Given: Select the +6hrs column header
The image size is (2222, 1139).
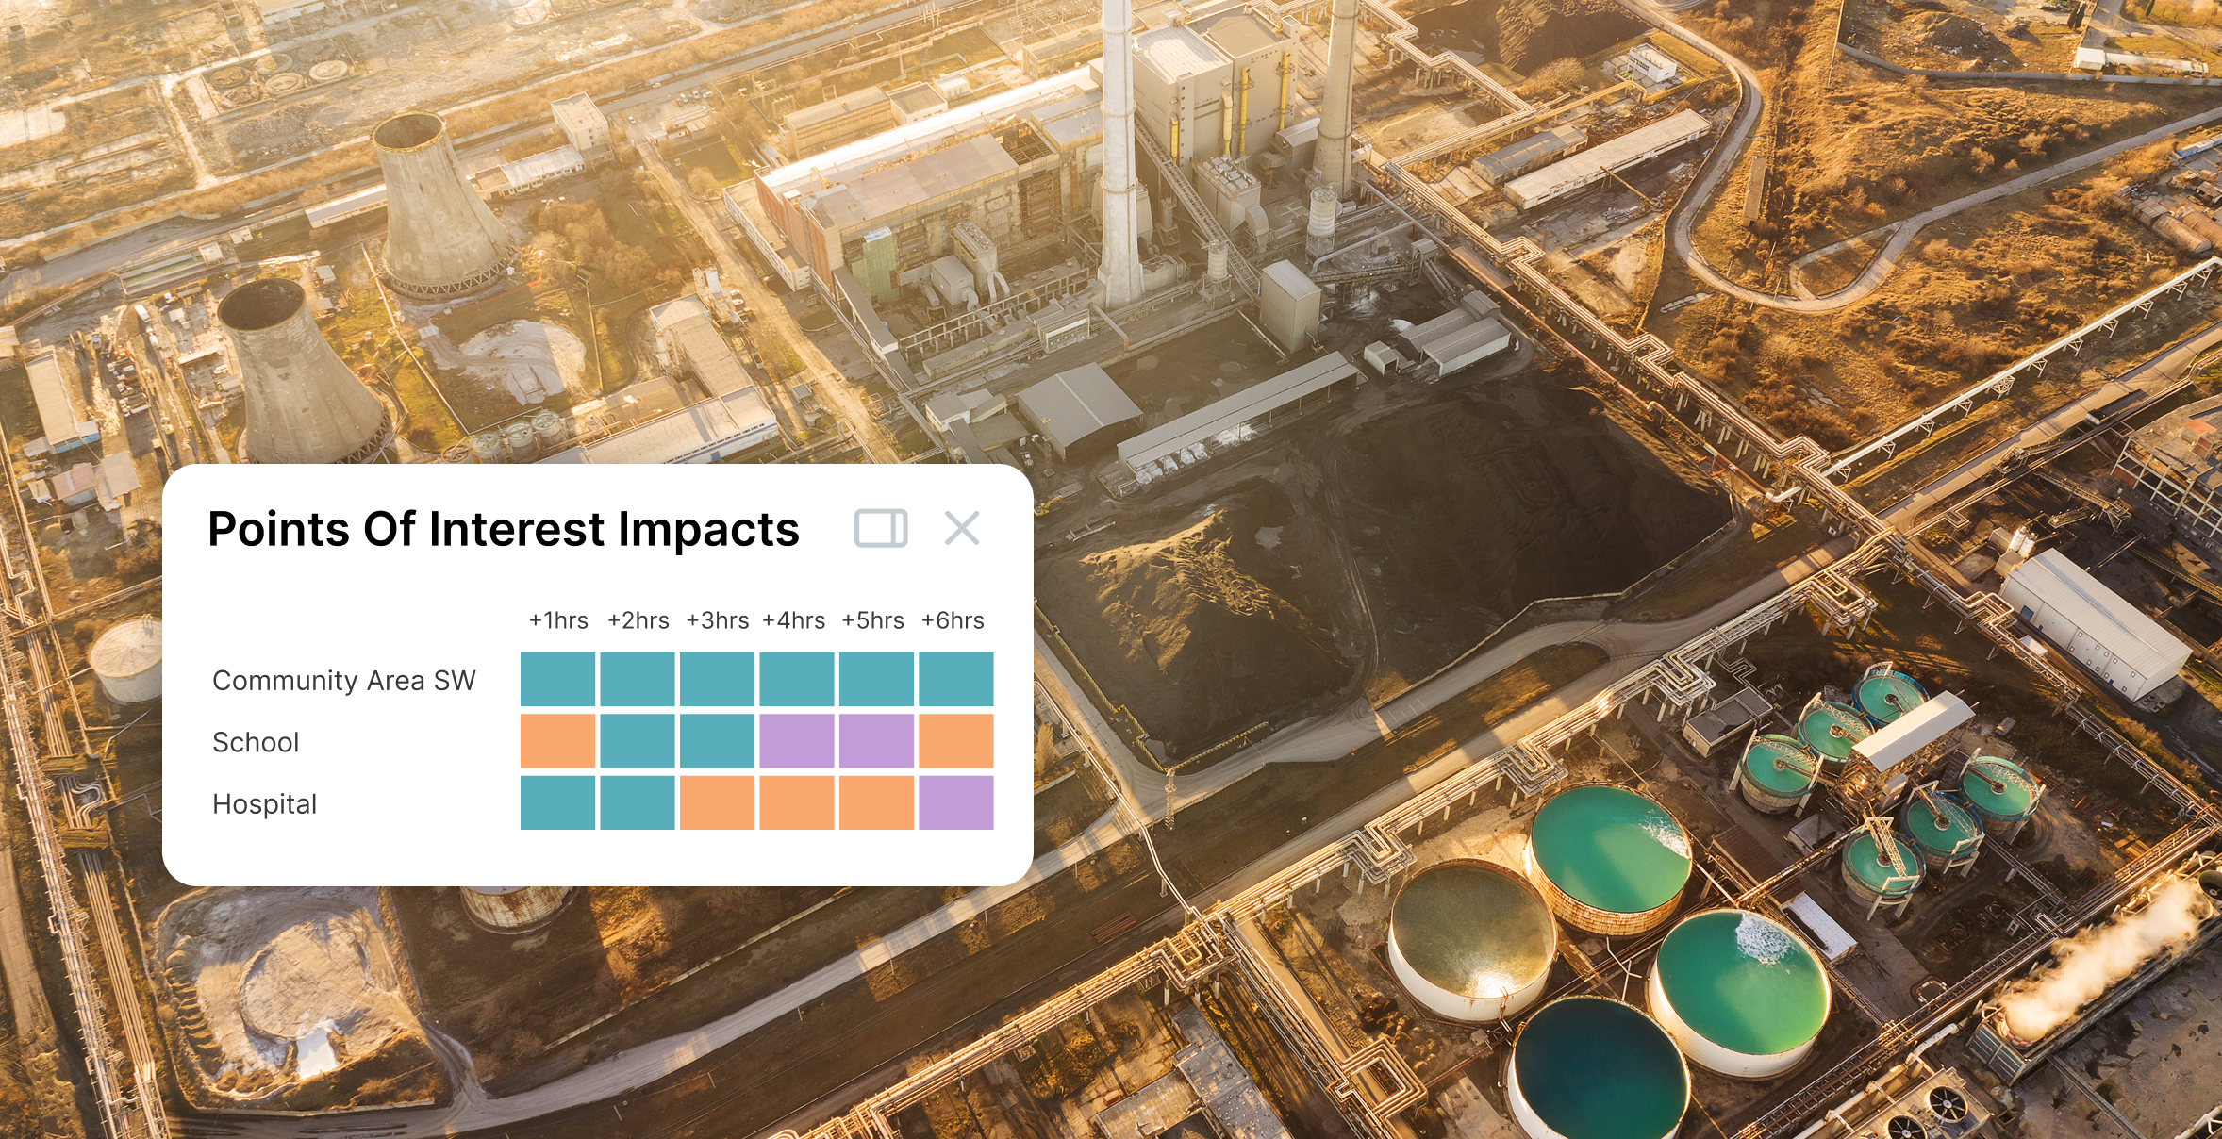Looking at the screenshot, I should (953, 620).
